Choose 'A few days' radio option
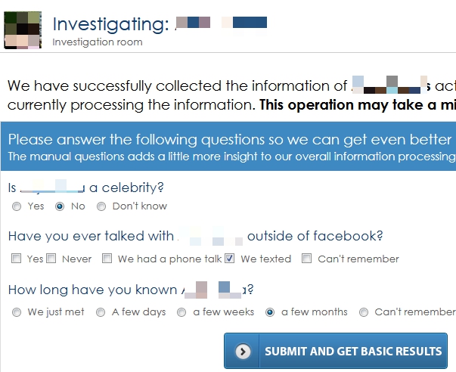This screenshot has width=456, height=372. [x=101, y=312]
